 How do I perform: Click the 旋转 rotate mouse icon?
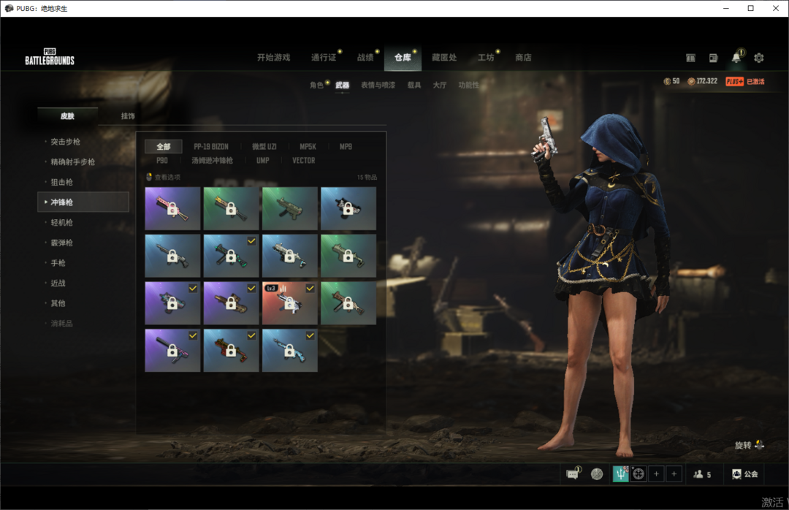tap(759, 444)
